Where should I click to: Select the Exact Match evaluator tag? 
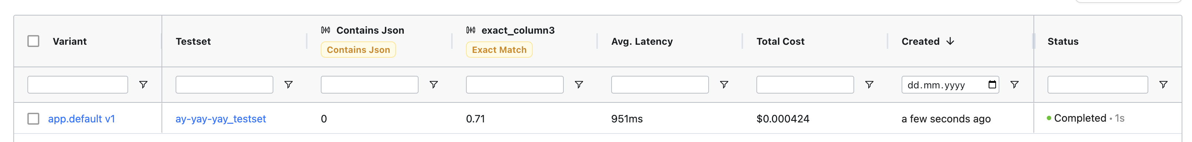tap(499, 50)
